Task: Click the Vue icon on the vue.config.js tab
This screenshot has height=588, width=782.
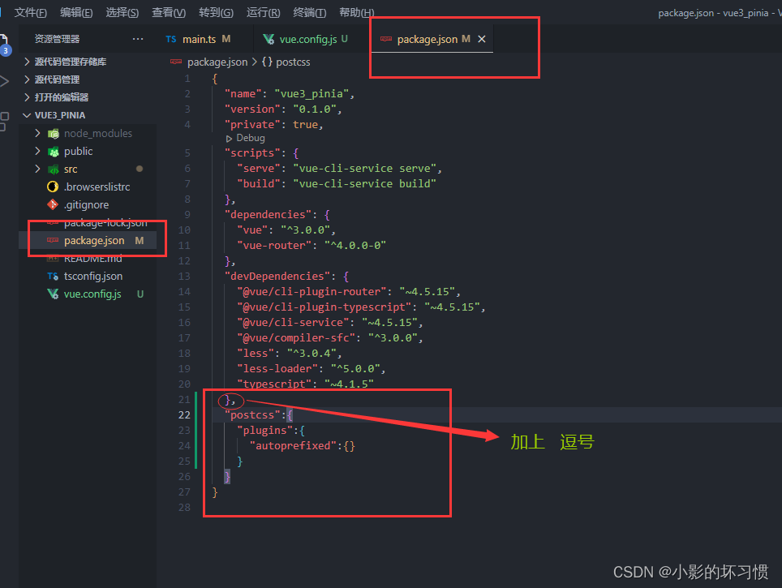Action: click(x=268, y=37)
